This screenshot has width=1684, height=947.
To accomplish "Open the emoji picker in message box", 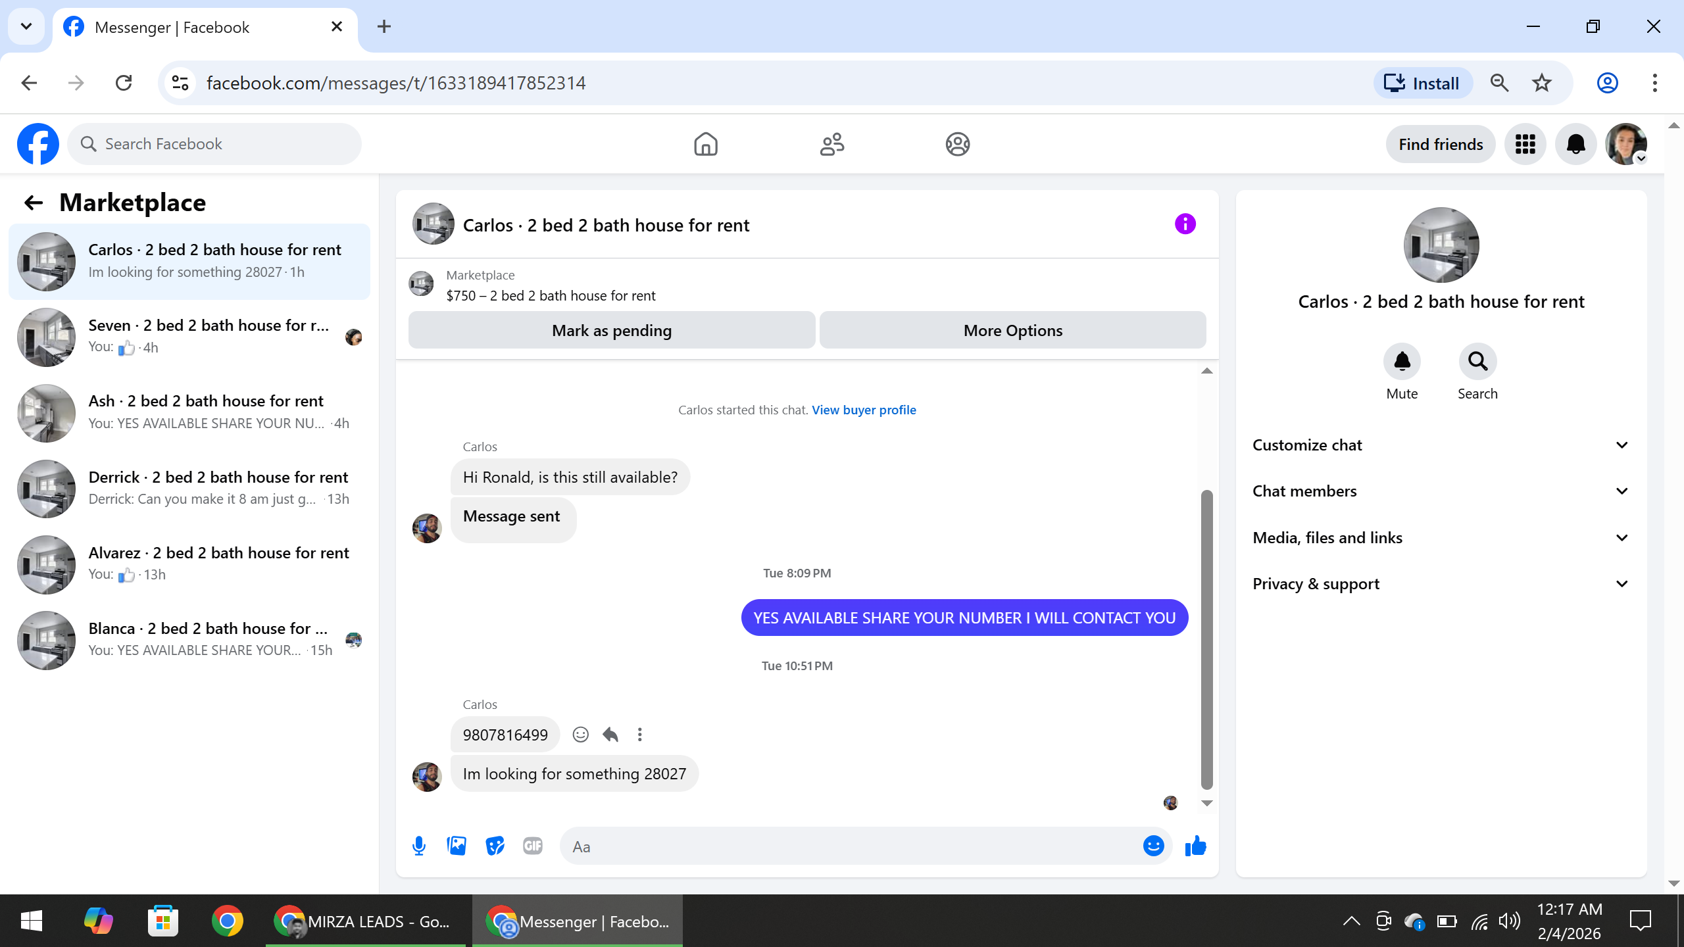I will click(x=1153, y=846).
